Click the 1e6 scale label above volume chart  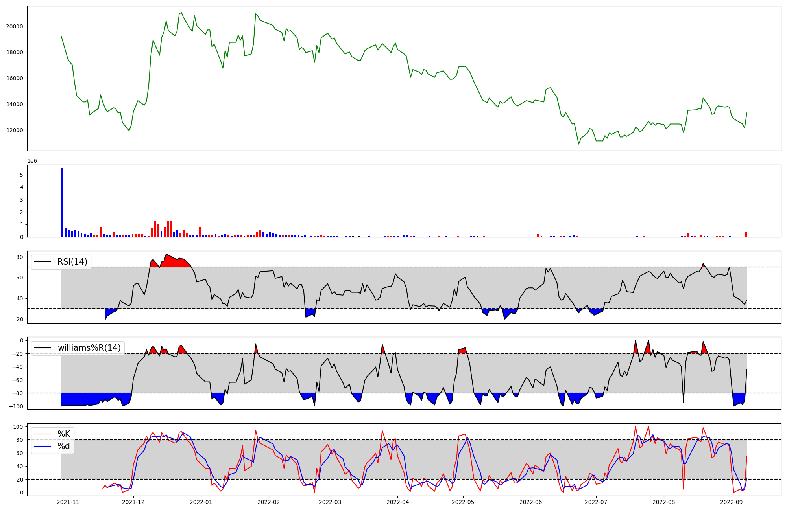point(32,161)
